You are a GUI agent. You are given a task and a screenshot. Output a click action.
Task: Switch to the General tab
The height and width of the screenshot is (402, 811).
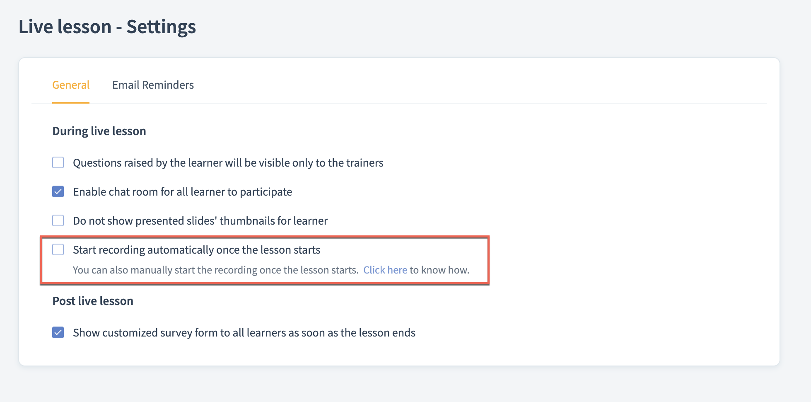[x=71, y=85]
